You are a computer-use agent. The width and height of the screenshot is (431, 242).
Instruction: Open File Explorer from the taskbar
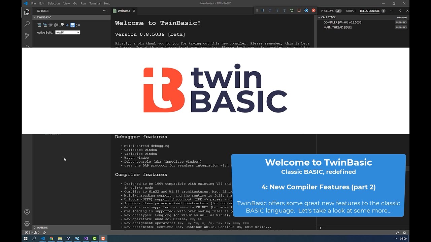(60, 239)
